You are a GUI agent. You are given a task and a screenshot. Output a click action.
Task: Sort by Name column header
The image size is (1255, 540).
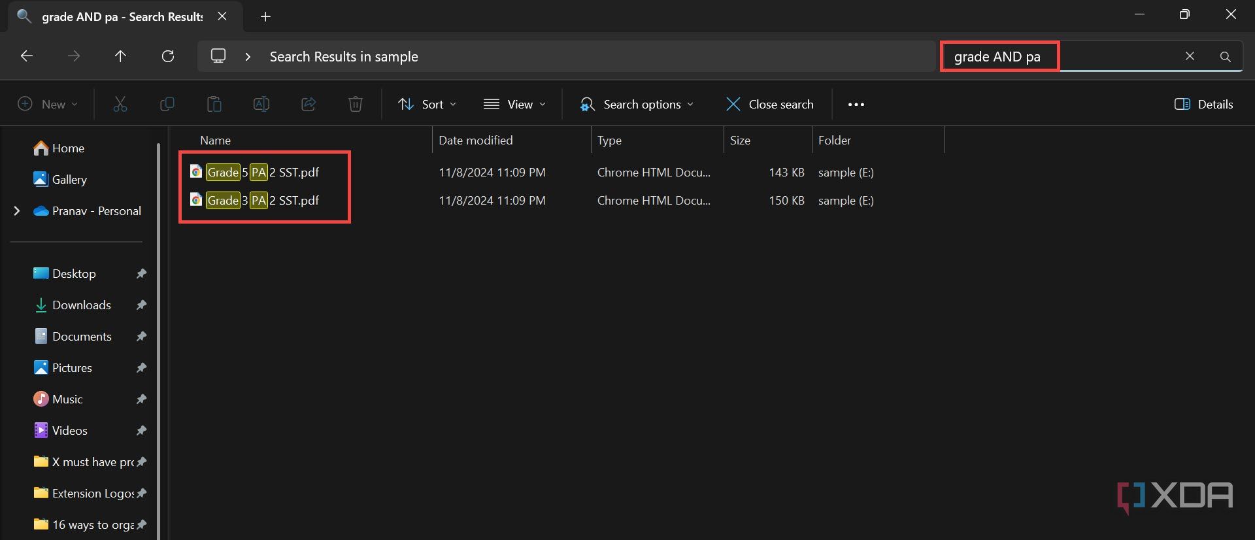click(x=215, y=140)
